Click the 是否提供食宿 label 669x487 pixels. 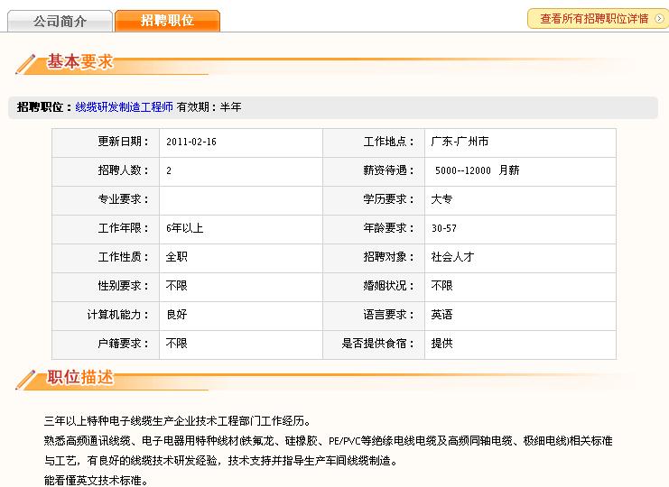coord(377,344)
